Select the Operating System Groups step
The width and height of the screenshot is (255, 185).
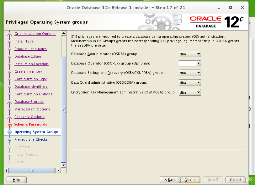pyautogui.click(x=36, y=132)
